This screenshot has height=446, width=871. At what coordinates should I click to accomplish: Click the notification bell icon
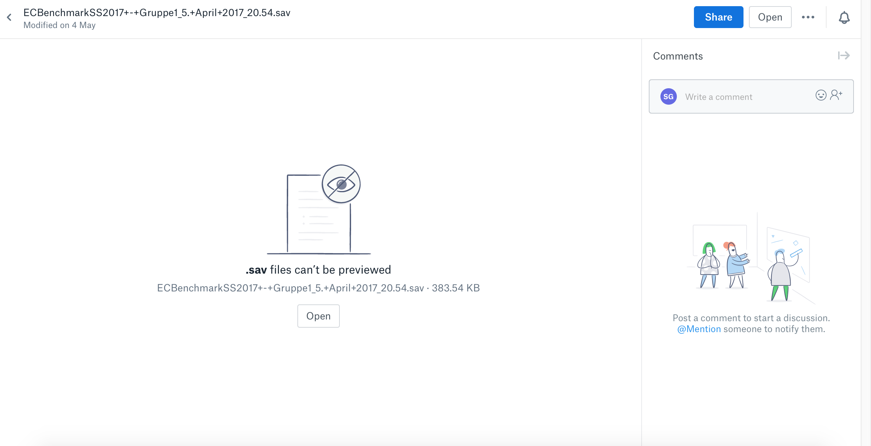(844, 16)
